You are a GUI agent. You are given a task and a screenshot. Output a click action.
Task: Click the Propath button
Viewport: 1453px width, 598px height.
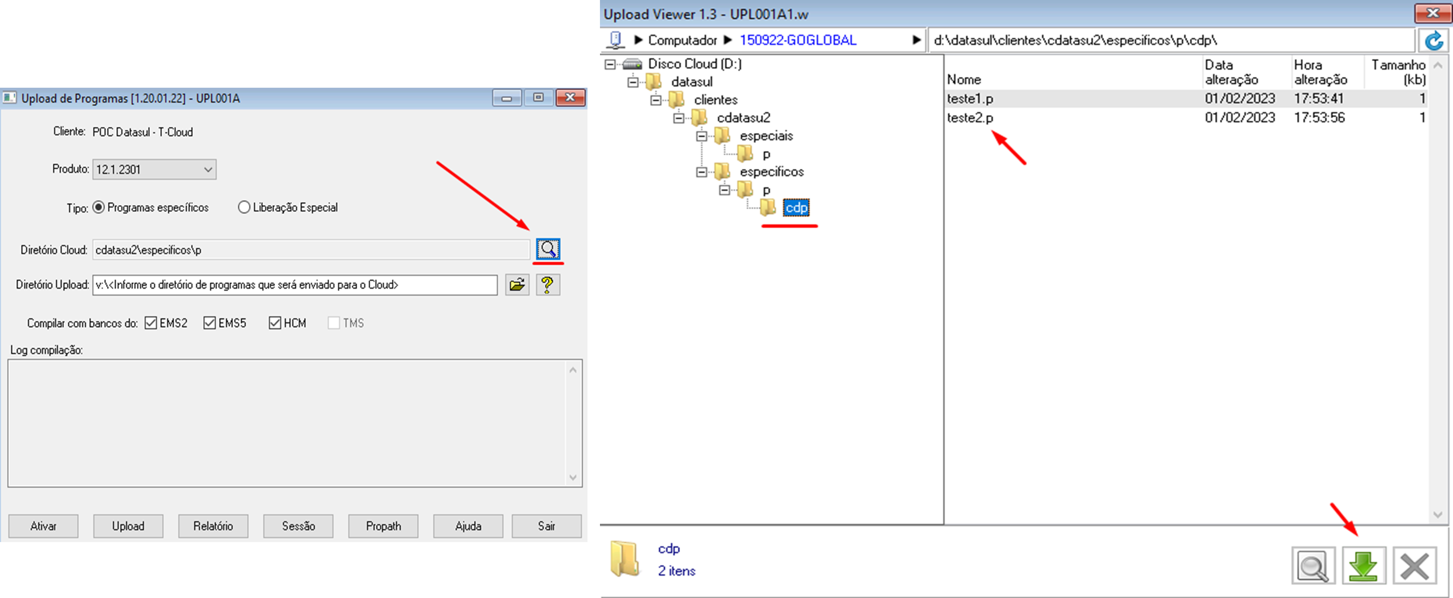pyautogui.click(x=383, y=526)
